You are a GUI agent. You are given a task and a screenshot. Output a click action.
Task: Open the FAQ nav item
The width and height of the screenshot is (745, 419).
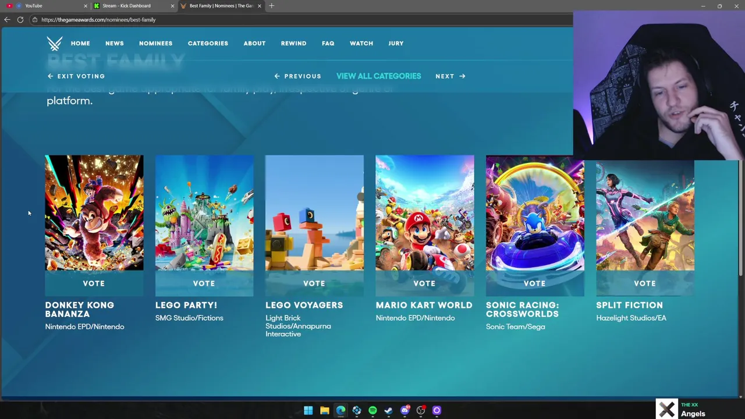pyautogui.click(x=328, y=43)
